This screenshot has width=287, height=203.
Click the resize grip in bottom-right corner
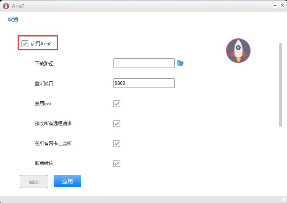pos(284,200)
